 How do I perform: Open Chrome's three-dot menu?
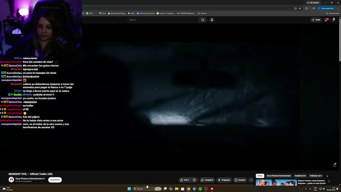[338, 8]
